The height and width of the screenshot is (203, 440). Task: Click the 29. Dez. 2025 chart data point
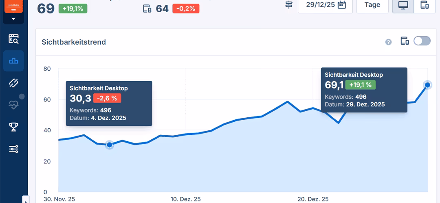point(427,85)
